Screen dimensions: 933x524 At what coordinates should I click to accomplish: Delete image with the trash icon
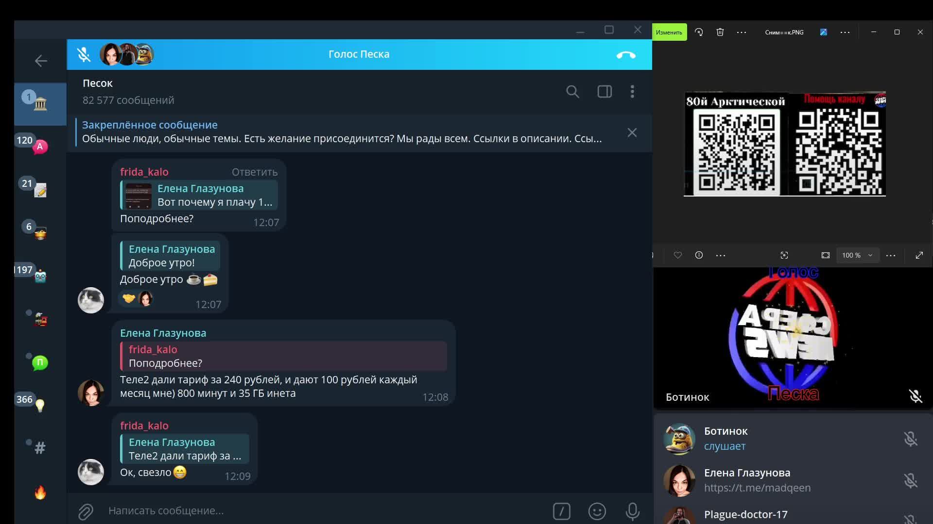pos(720,33)
